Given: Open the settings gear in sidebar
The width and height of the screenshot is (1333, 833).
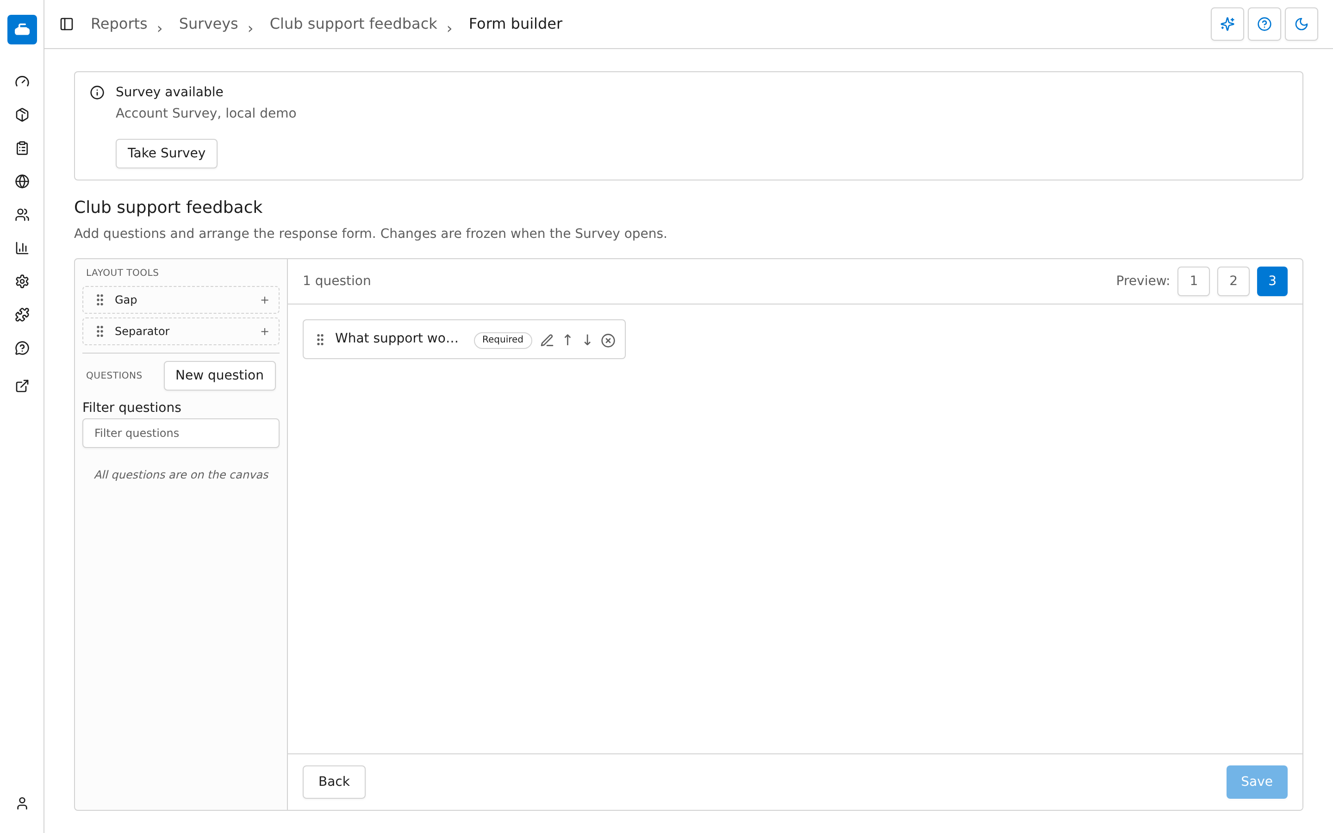Looking at the screenshot, I should point(22,281).
